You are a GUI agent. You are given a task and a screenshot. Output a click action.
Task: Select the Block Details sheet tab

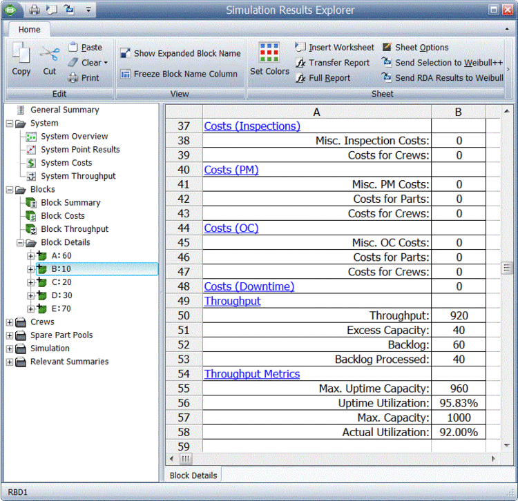pos(193,475)
